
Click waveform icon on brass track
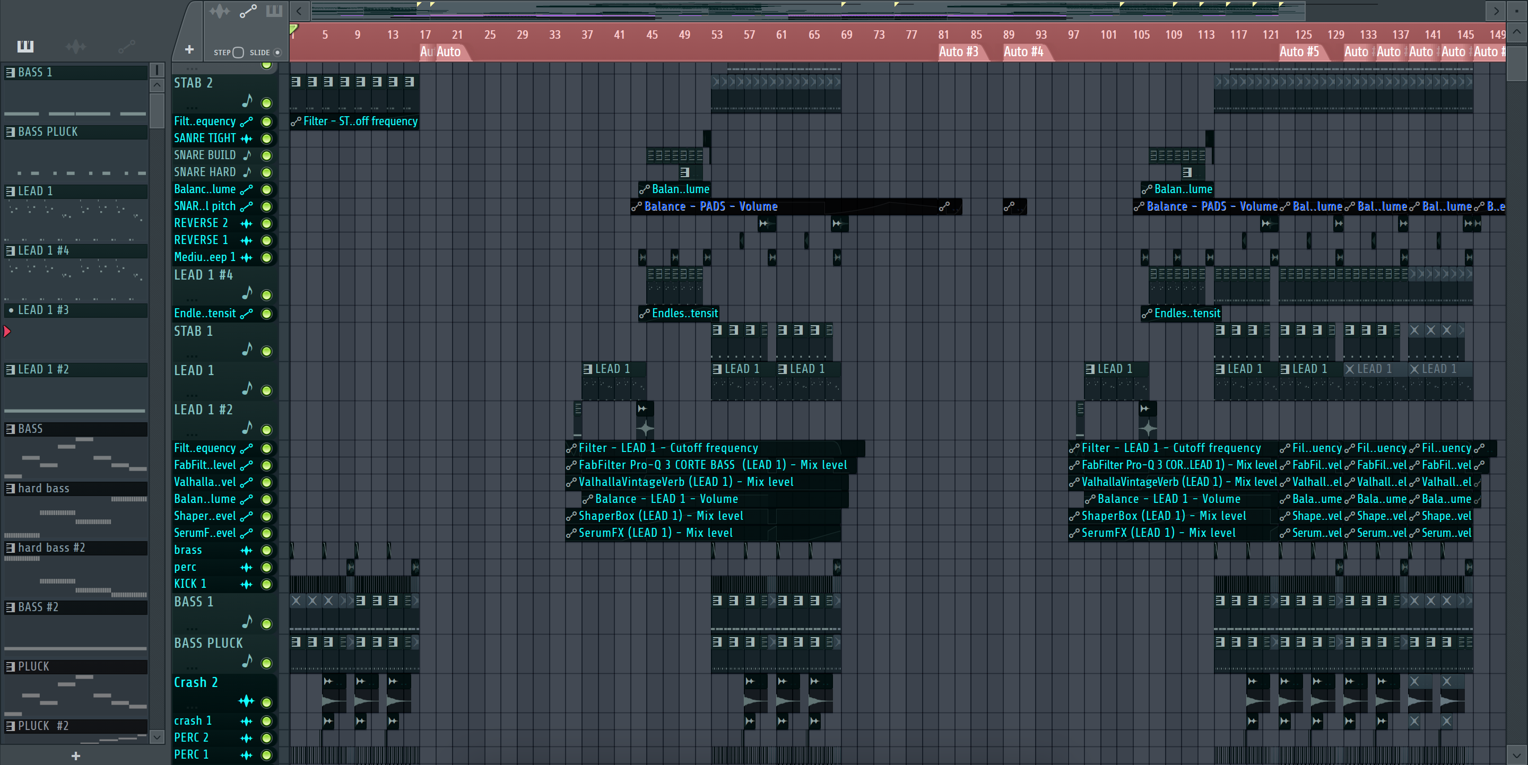[247, 550]
